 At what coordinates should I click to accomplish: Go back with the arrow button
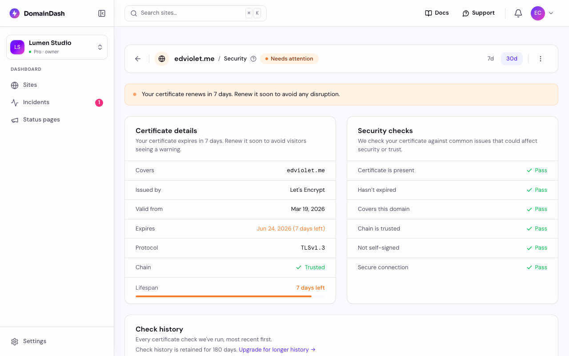[138, 59]
